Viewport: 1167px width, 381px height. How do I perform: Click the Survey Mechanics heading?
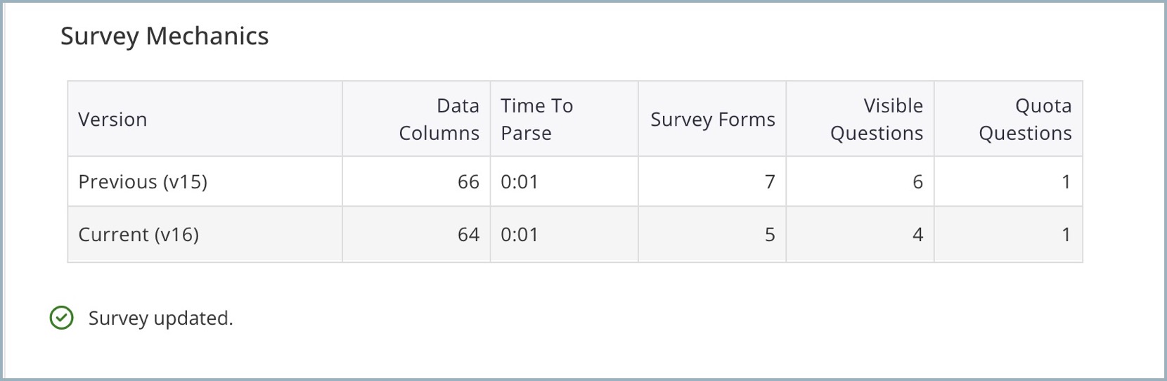pyautogui.click(x=165, y=36)
